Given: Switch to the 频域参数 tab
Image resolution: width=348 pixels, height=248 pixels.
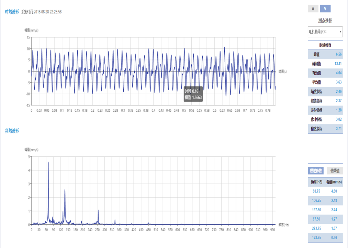Looking at the screenshot, I should (x=315, y=170).
